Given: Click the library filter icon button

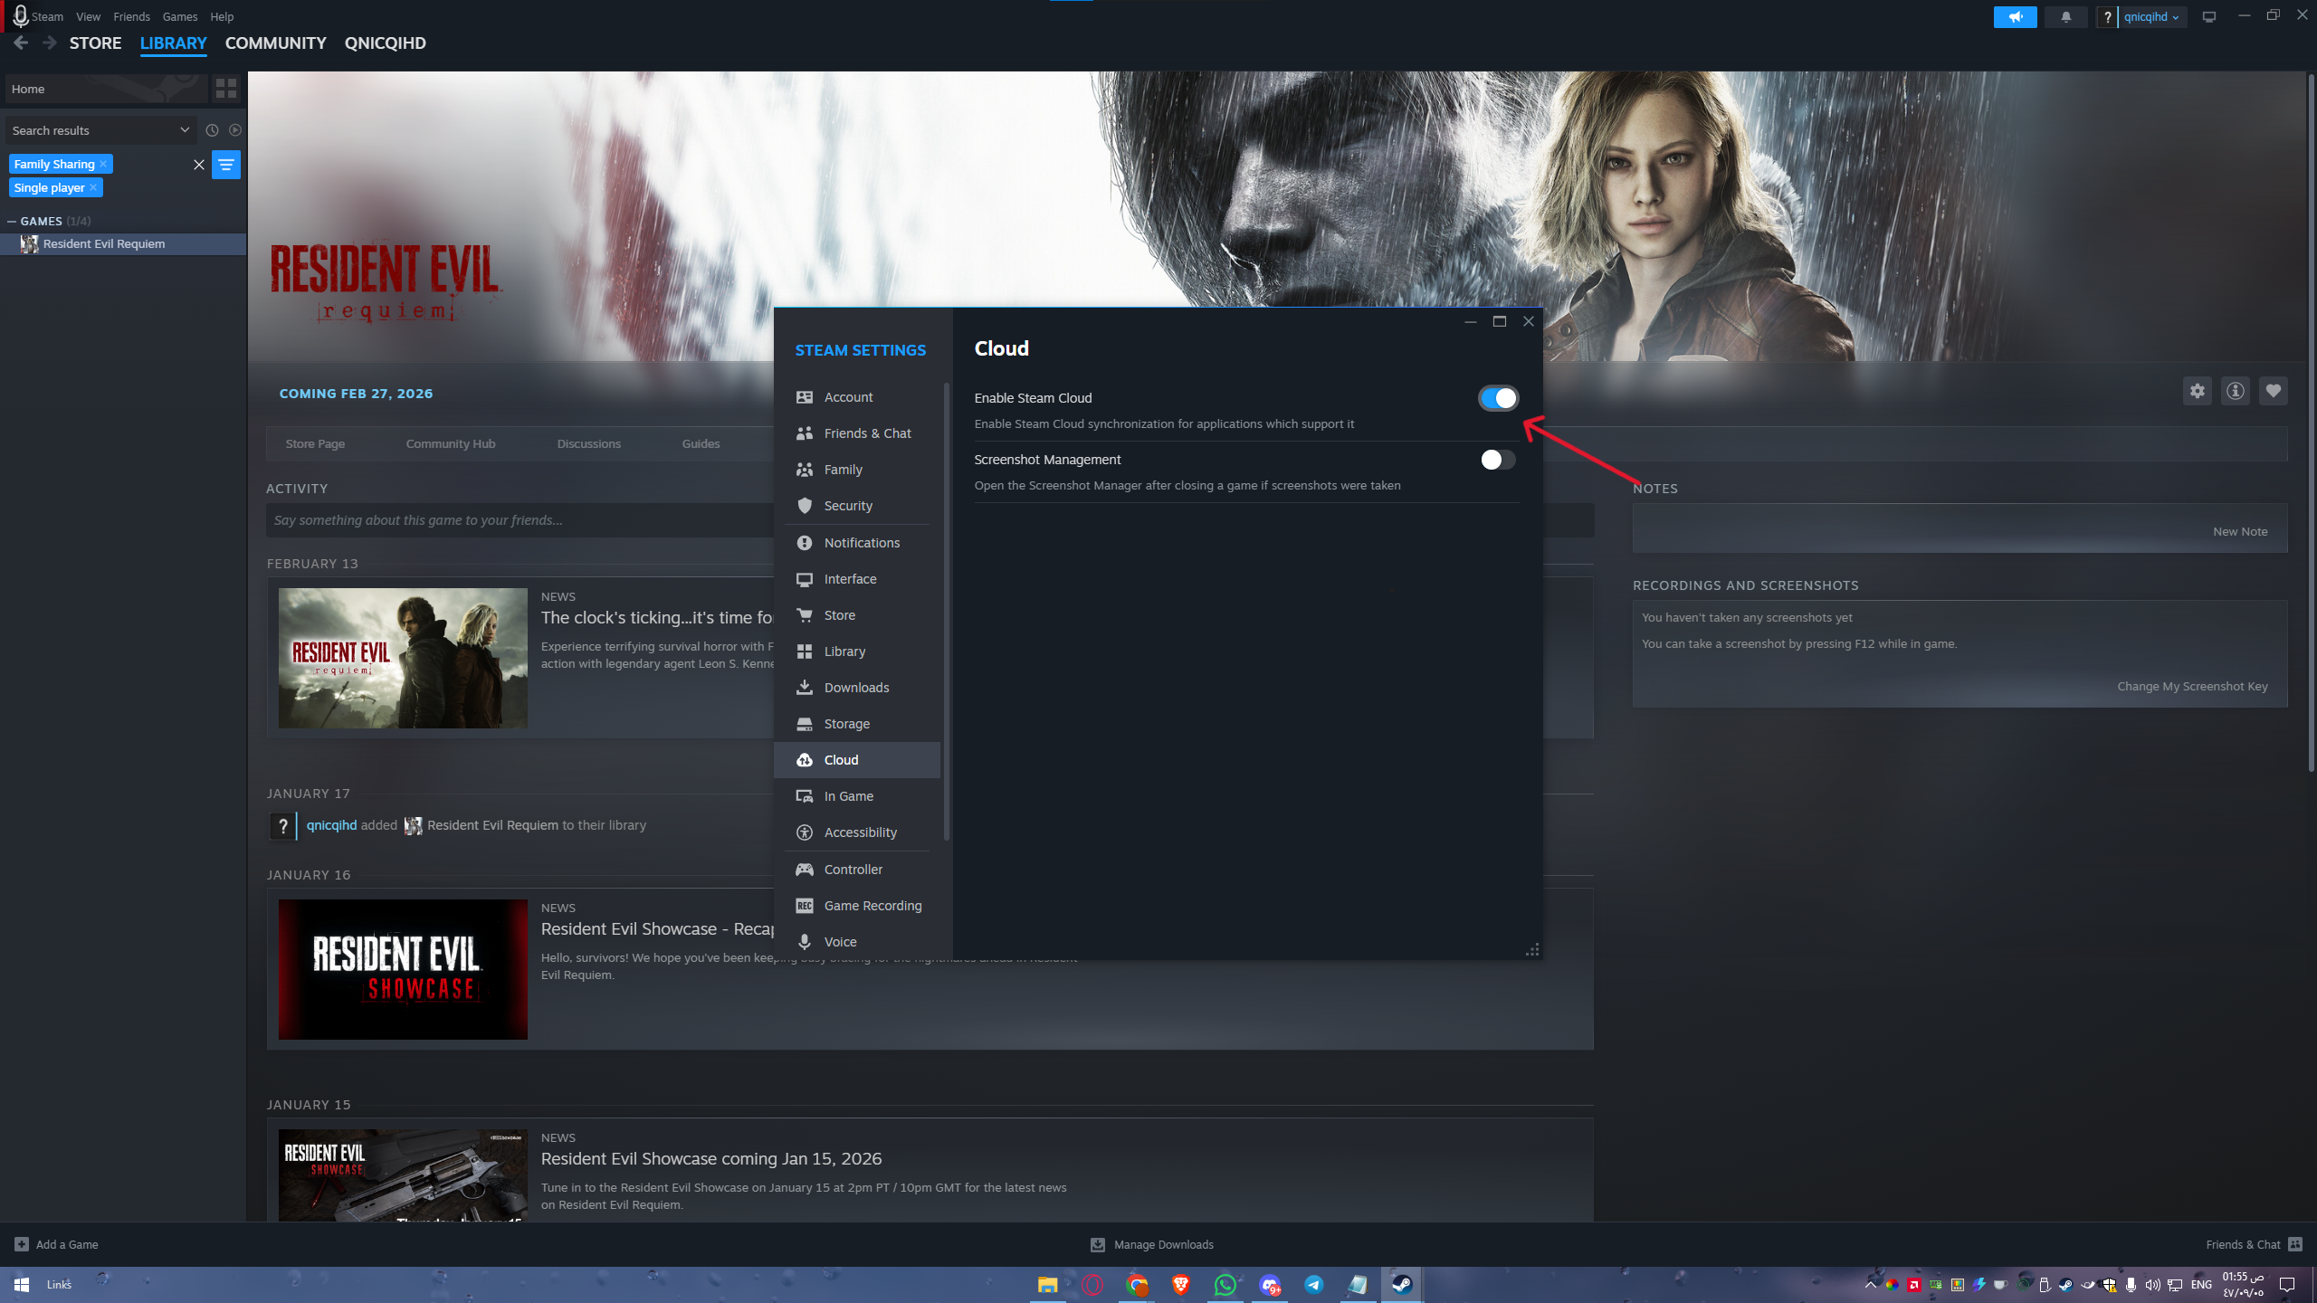Looking at the screenshot, I should point(225,165).
